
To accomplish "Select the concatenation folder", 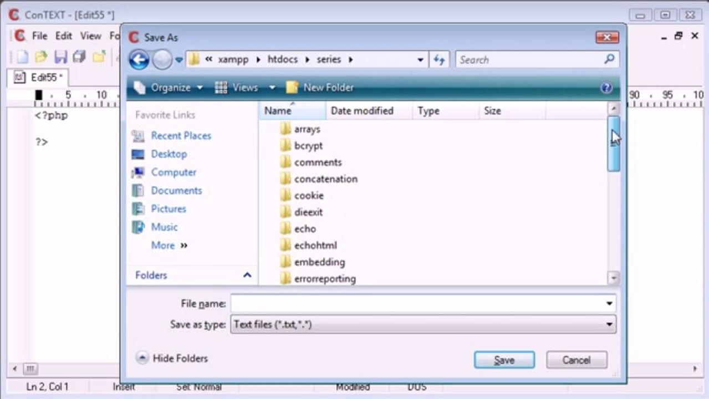I will [318, 179].
